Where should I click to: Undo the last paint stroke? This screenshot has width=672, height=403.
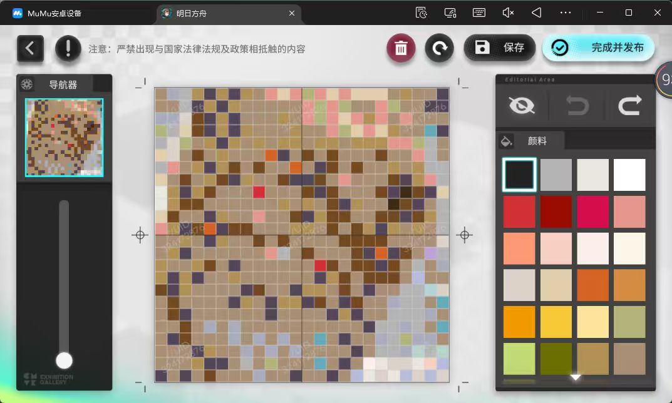click(x=577, y=105)
